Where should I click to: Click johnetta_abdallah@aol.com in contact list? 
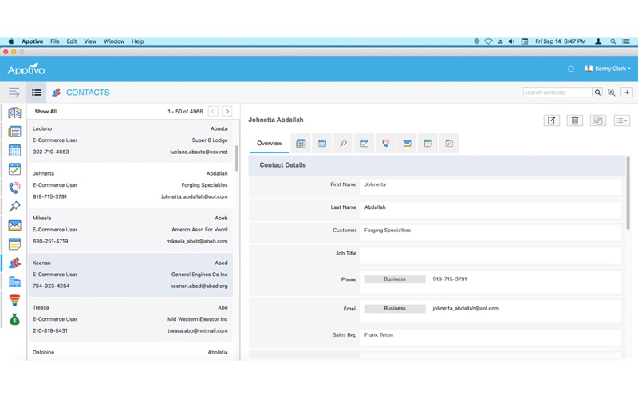(x=195, y=196)
